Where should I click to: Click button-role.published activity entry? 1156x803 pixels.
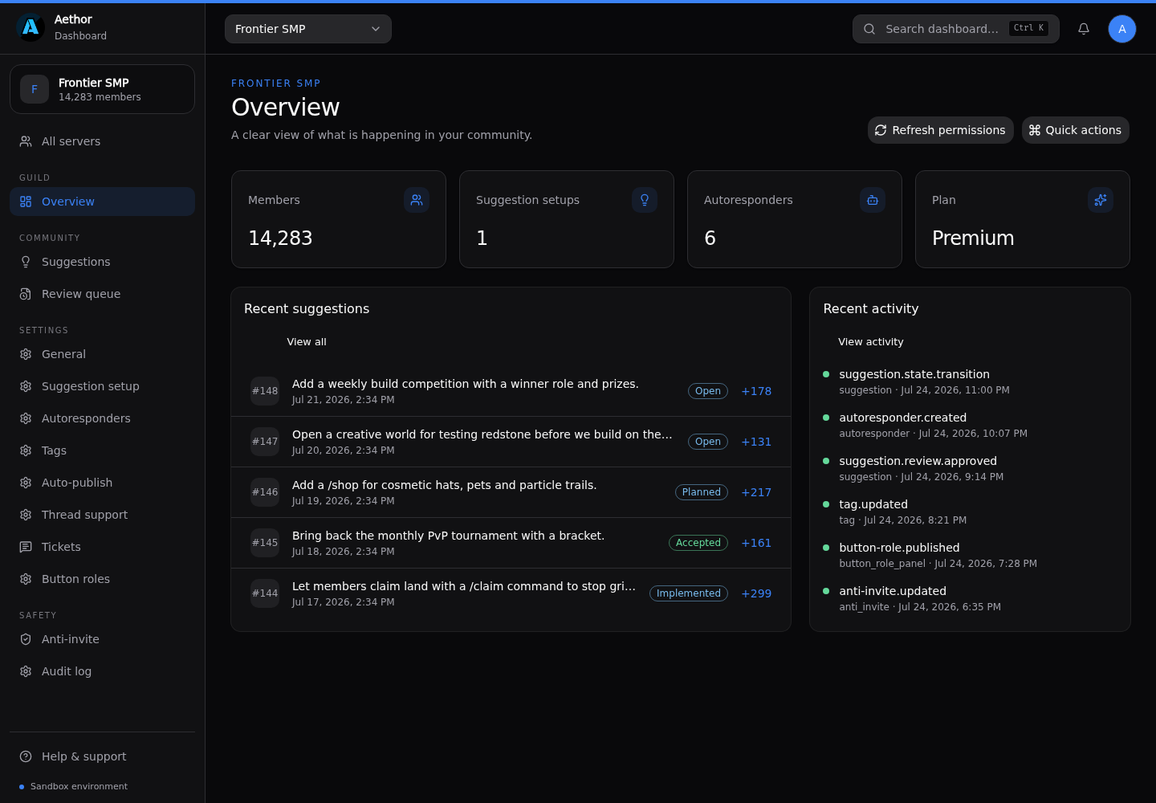[970, 555]
